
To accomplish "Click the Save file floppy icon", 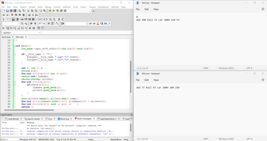I will click(11, 11).
